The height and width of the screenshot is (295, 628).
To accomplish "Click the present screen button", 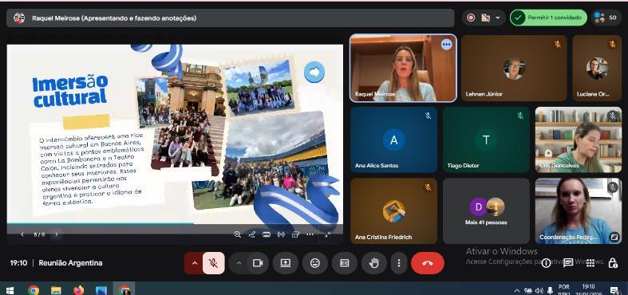I will pos(285,263).
